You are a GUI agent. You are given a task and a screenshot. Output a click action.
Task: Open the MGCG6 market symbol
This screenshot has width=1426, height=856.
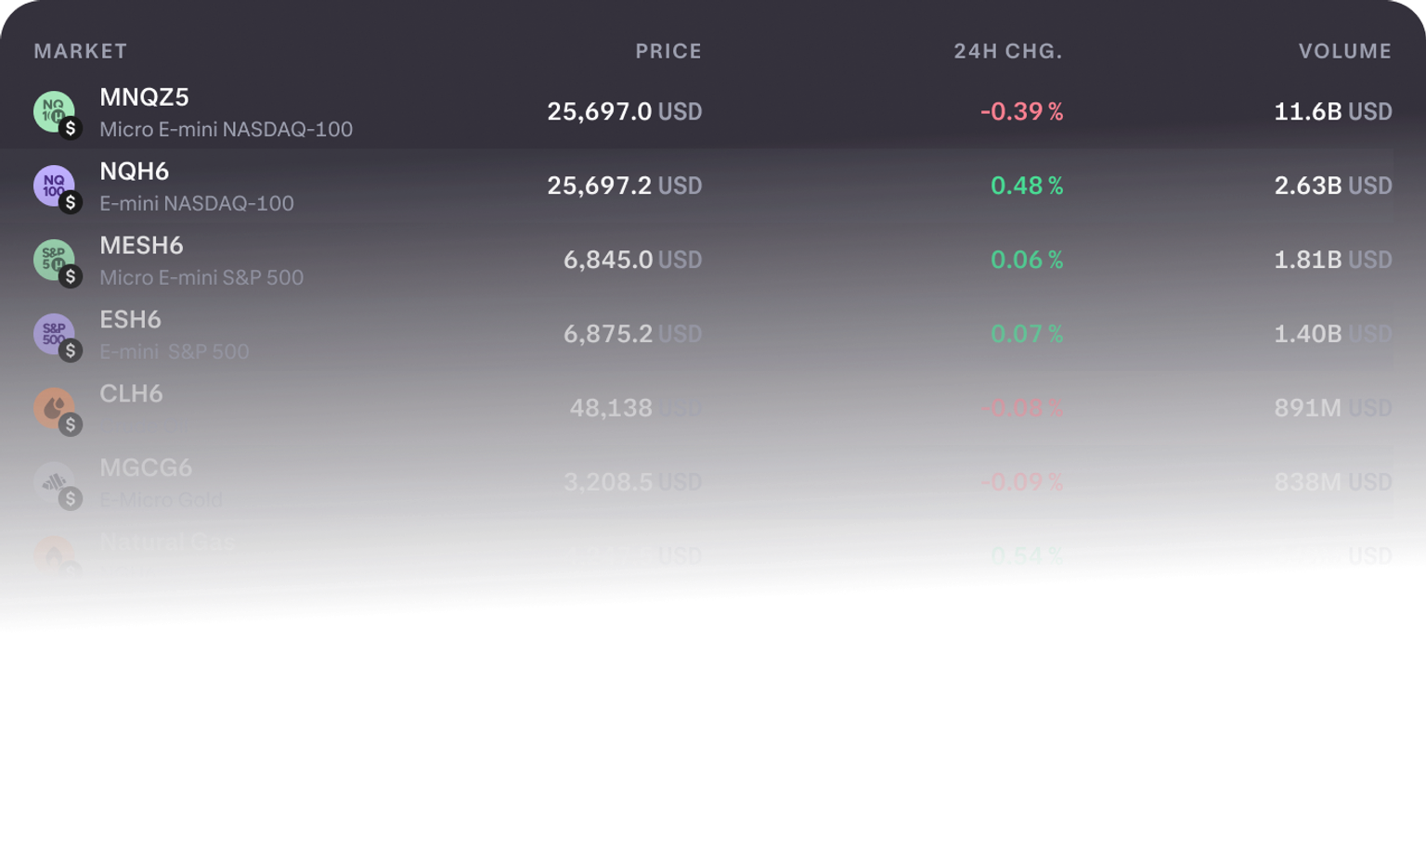(146, 468)
